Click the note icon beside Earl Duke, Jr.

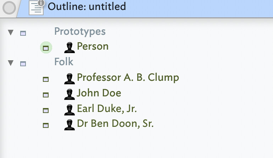[x=46, y=110]
